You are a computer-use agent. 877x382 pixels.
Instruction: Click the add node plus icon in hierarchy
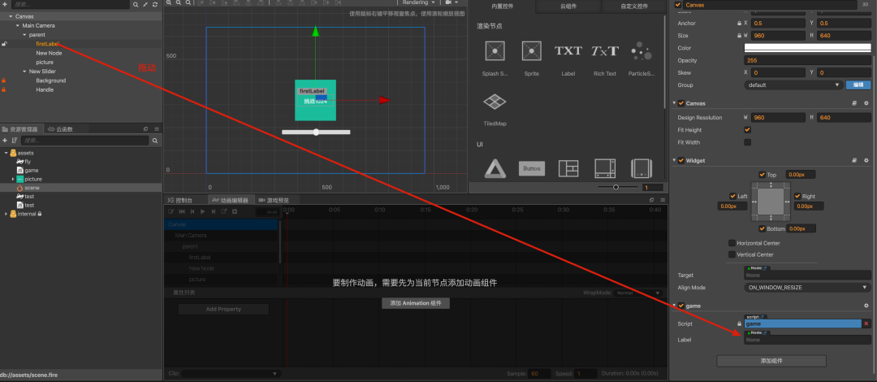click(5, 4)
